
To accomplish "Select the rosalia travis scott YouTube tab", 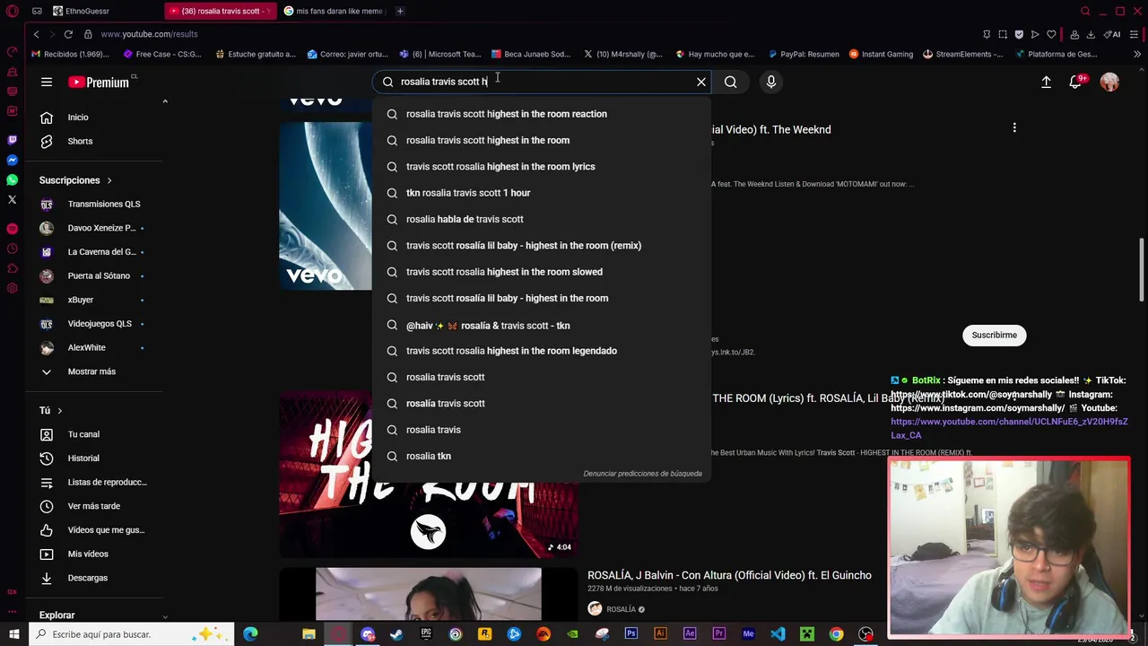I will [220, 11].
